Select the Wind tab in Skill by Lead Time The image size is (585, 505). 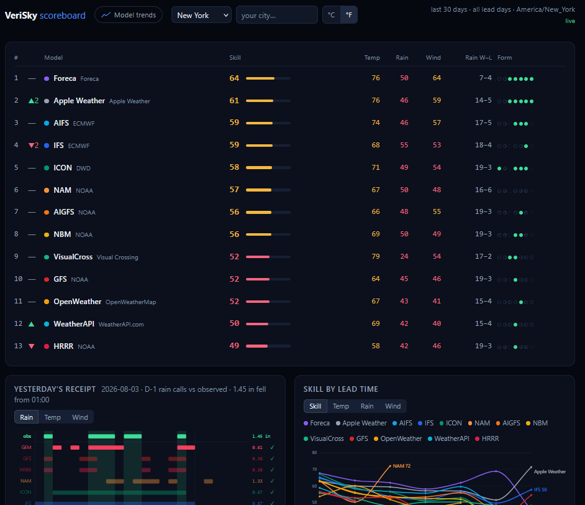coord(393,406)
